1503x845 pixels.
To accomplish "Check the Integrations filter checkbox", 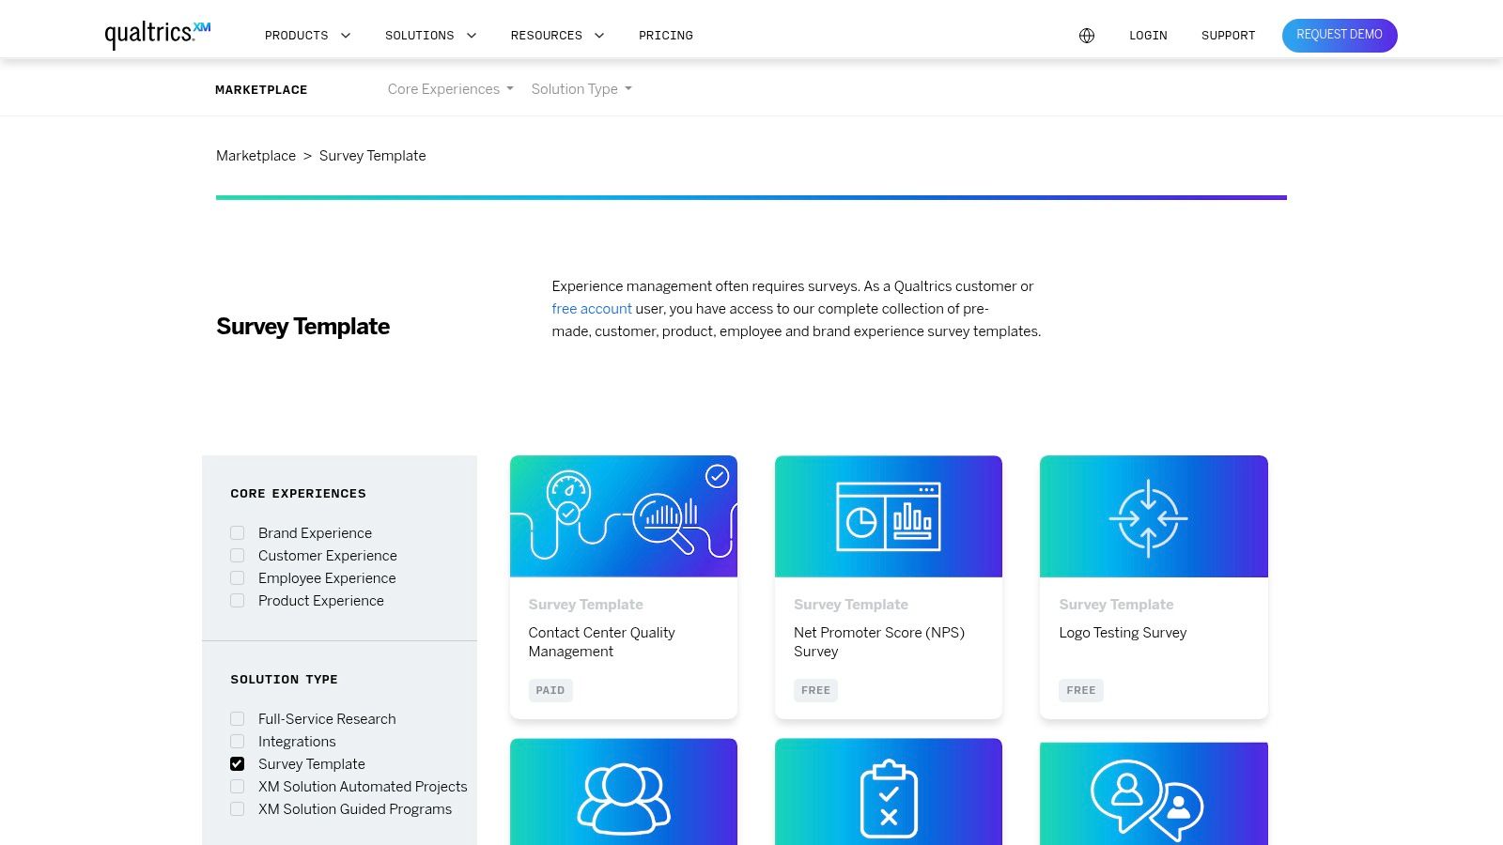I will point(238,742).
